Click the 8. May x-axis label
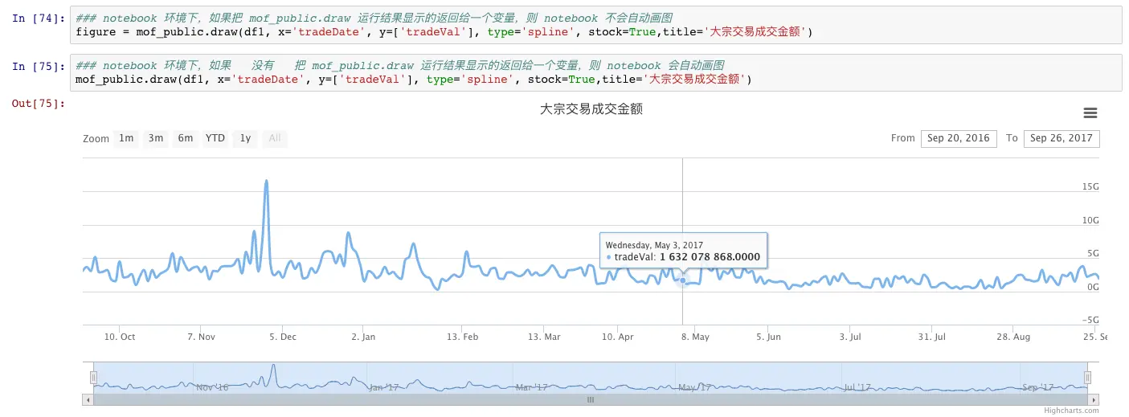1129x417 pixels. point(695,337)
